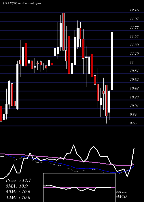144x202 pixels.
Task: Select the 10.81 price axis label
Action: (x=134, y=71)
